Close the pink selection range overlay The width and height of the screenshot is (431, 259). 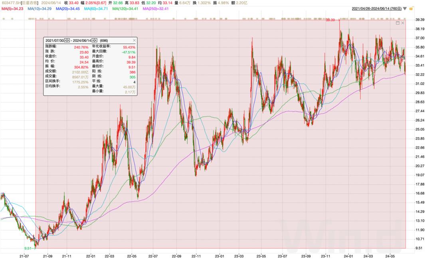pos(403,23)
